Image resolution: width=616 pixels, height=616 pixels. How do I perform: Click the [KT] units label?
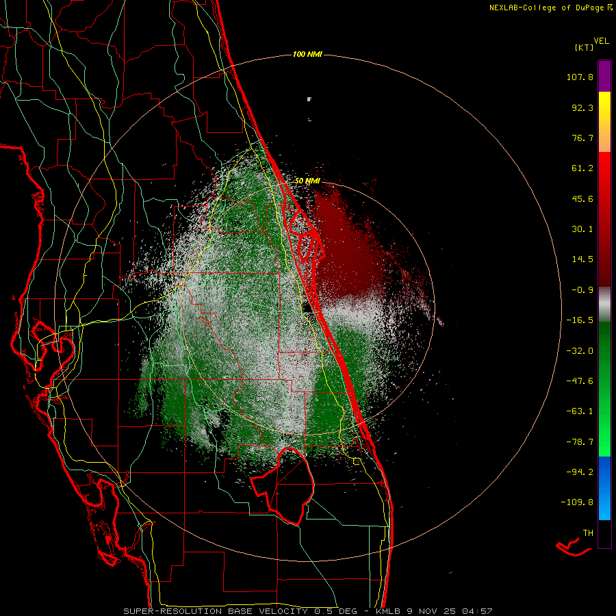coord(585,47)
